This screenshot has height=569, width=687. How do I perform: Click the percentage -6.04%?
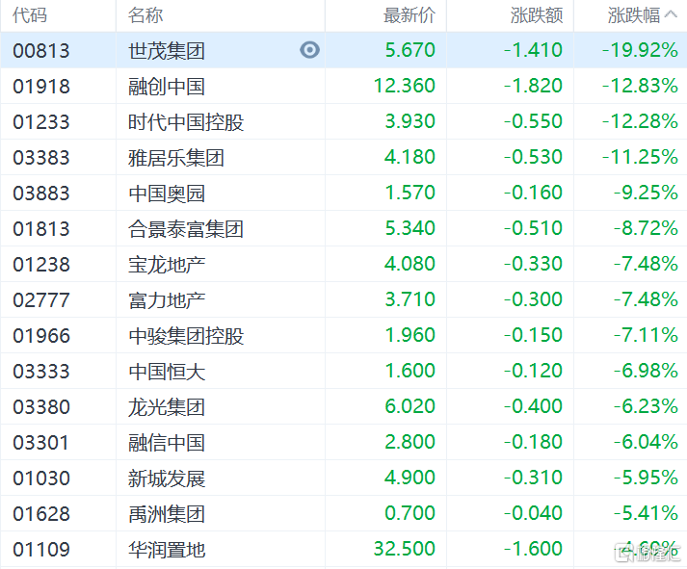click(x=646, y=442)
